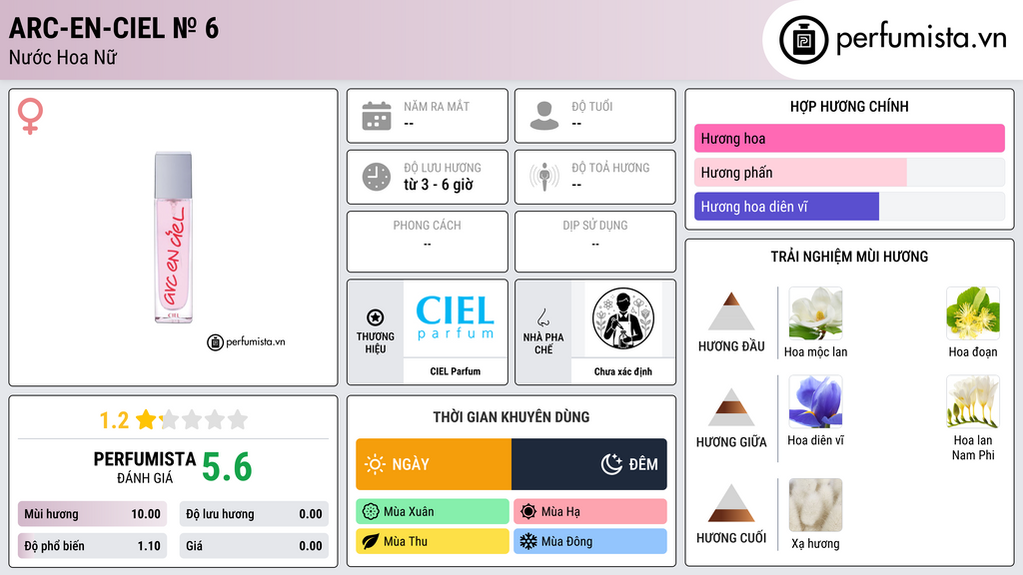
Task: Open the CIEL Parfum brand name link
Action: [455, 371]
